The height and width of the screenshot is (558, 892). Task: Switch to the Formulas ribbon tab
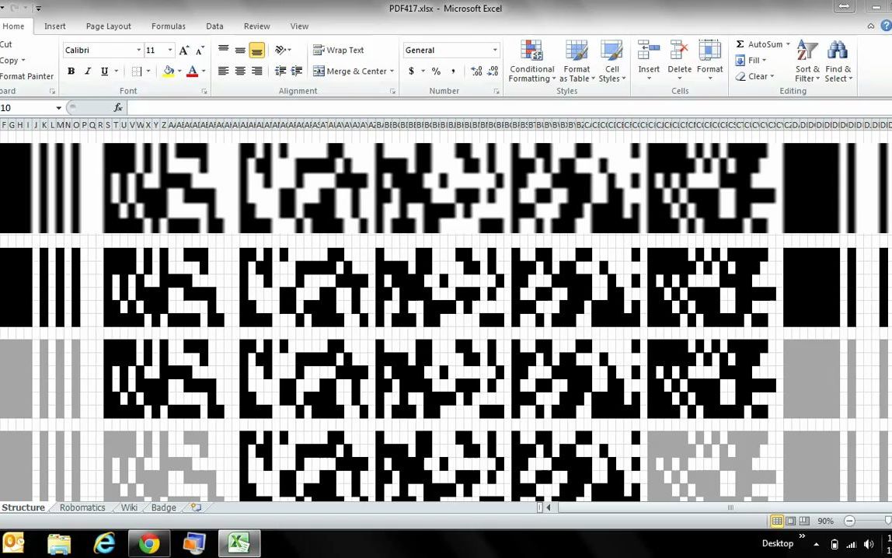[169, 26]
